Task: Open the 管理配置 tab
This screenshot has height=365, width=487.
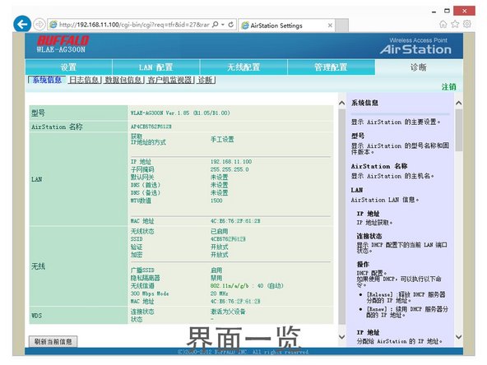Action: click(x=331, y=67)
